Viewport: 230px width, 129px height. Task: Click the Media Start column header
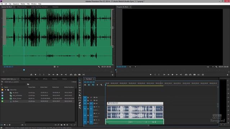pos(44,87)
